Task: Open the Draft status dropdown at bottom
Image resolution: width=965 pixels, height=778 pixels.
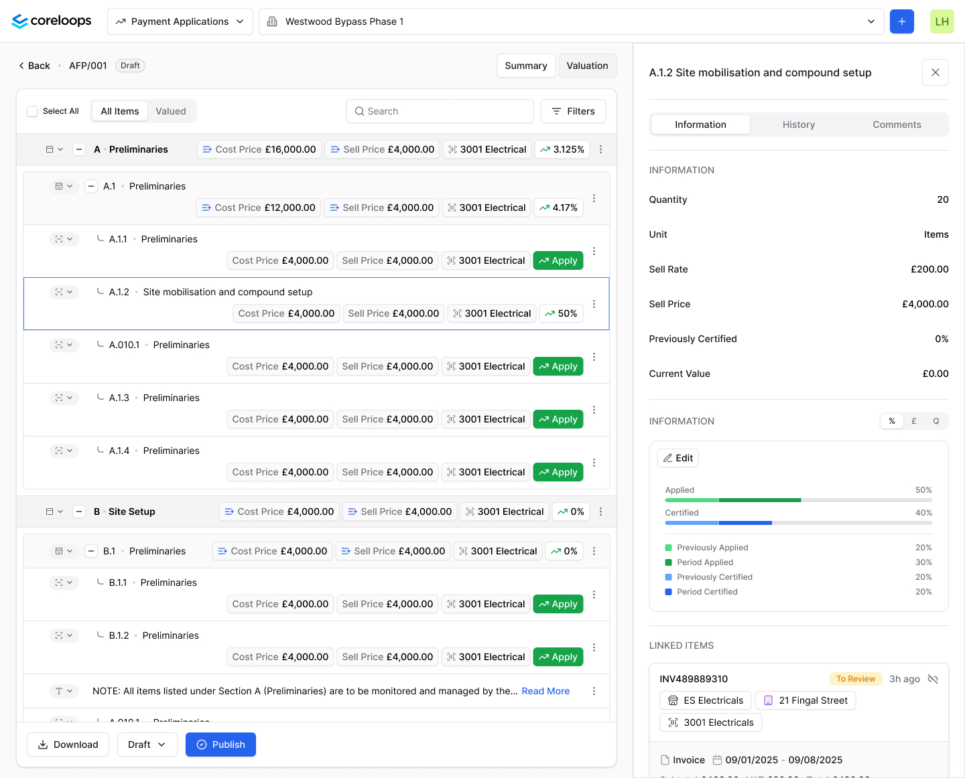Action: click(147, 745)
